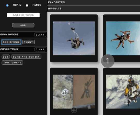
Task: Click the TWO TOWERS button
Action: (x=12, y=63)
